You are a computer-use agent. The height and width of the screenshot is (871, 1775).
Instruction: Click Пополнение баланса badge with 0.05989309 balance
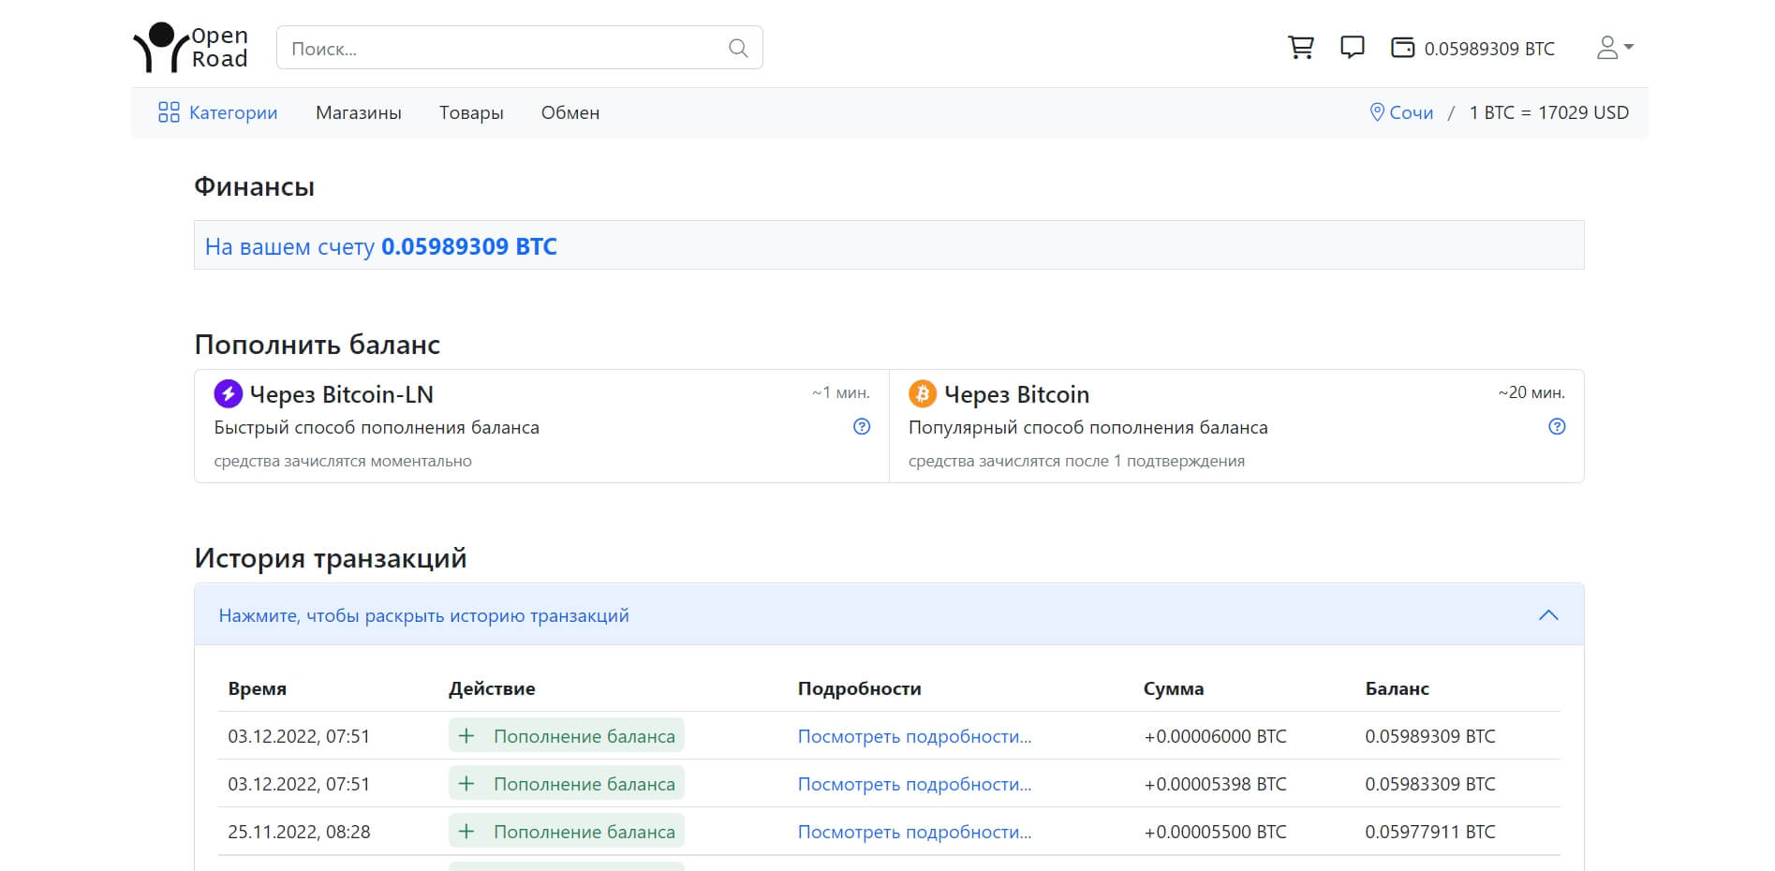(567, 735)
